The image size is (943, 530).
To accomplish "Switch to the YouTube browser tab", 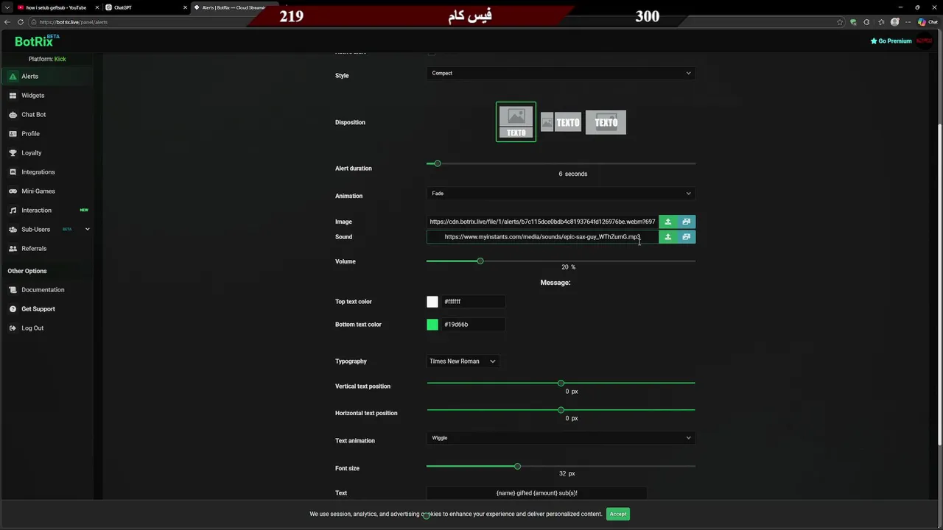I will (x=57, y=7).
